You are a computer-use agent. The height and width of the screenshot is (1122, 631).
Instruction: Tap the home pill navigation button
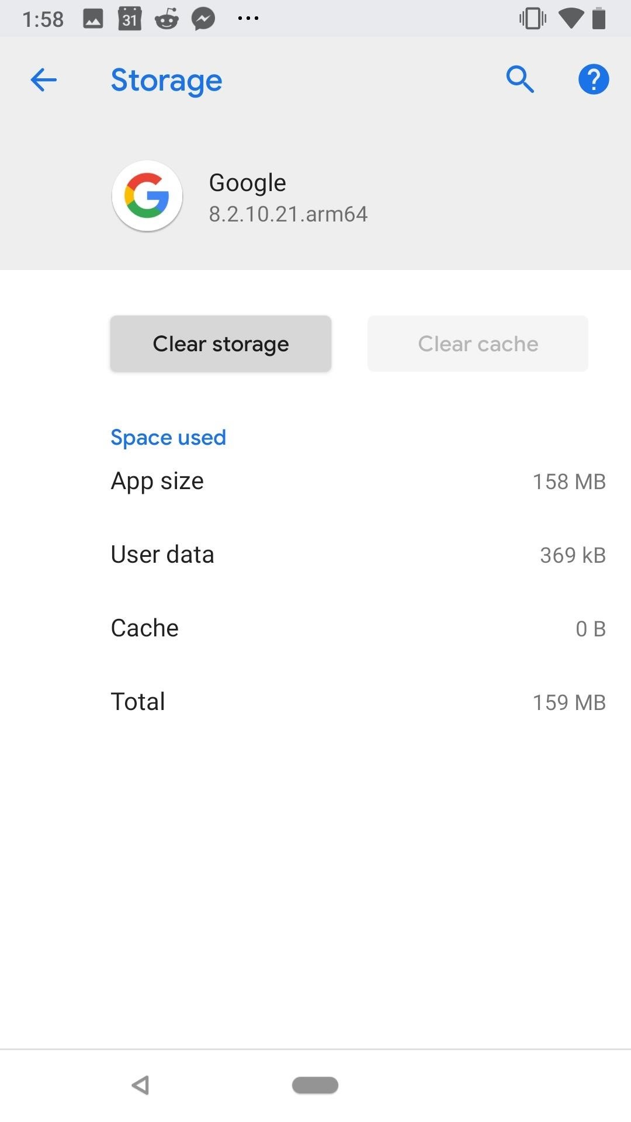315,1085
